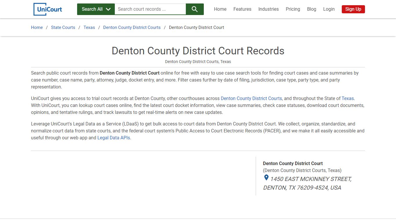
Task: Click the bold Denton County District Court sidebar title
Action: pos(293,163)
